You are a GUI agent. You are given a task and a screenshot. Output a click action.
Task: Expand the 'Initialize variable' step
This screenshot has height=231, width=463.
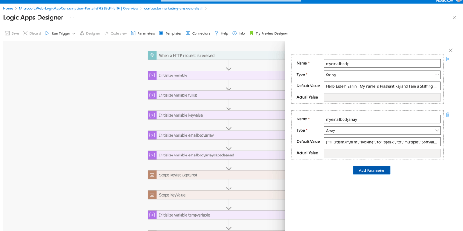click(x=216, y=75)
